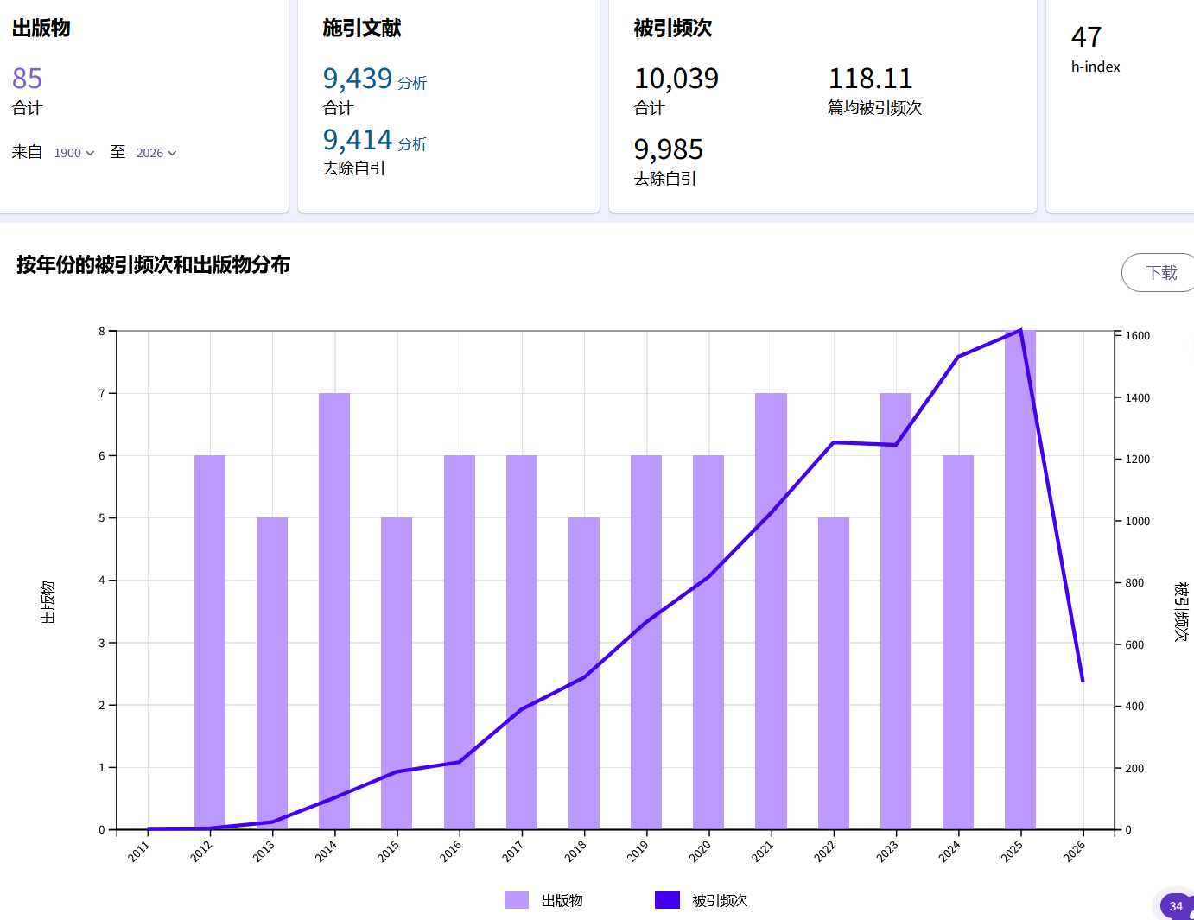
Task: Open the 1900 start year dropdown
Action: pyautogui.click(x=73, y=153)
